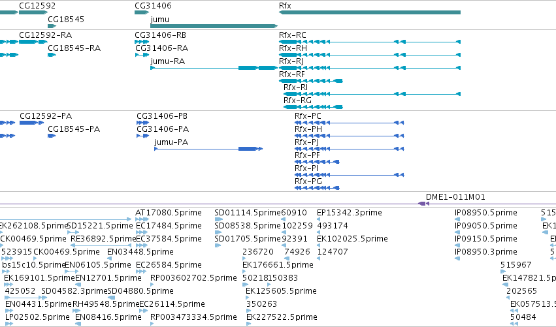Click the CG12592-PA protein label
This screenshot has width=556, height=327.
(x=46, y=116)
